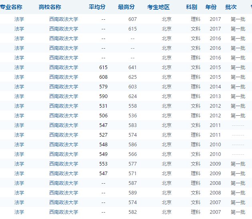The height and width of the screenshot is (219, 252).
Task: Click the year cell 2014
Action: (x=216, y=87)
